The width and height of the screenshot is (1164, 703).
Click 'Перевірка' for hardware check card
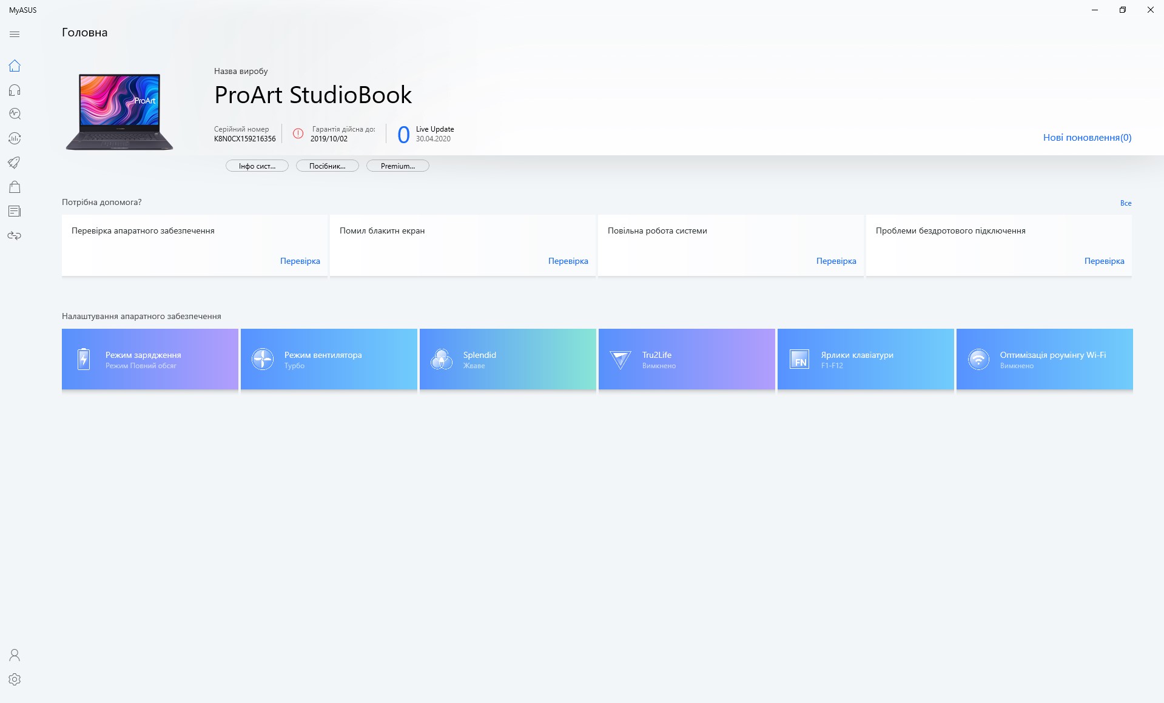pyautogui.click(x=300, y=261)
